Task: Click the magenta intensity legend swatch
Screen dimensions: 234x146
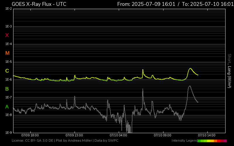Action: coord(225,141)
